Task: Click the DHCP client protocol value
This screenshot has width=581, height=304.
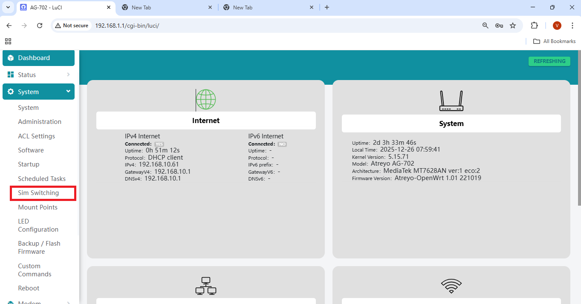Action: pyautogui.click(x=165, y=158)
